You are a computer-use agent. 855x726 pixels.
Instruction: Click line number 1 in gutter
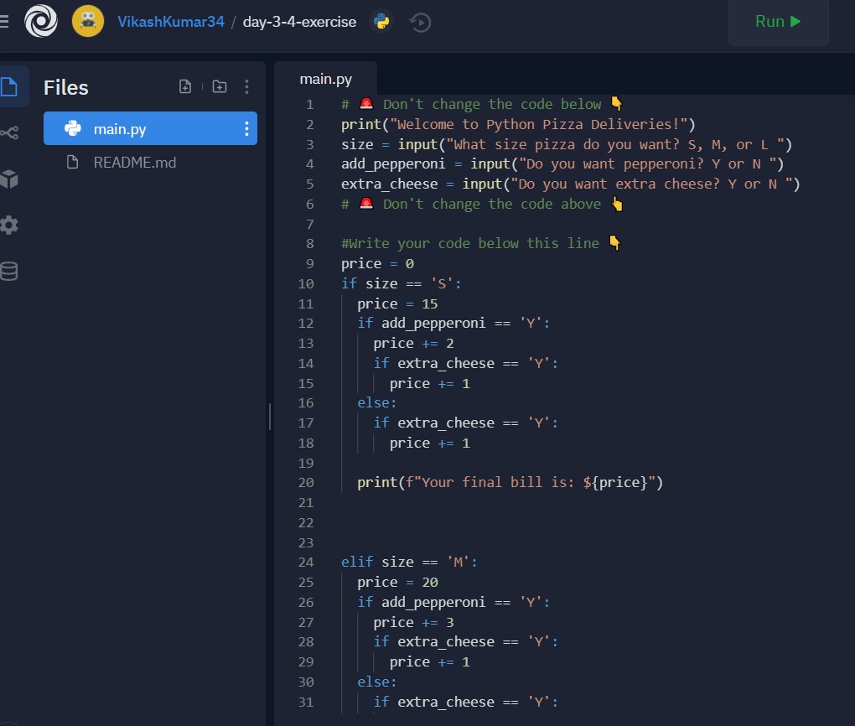(x=309, y=105)
